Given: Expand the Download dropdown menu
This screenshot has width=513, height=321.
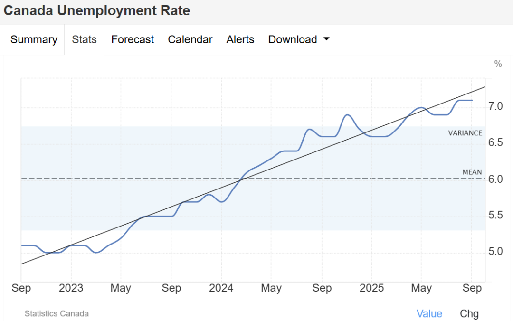Looking at the screenshot, I should pyautogui.click(x=299, y=40).
